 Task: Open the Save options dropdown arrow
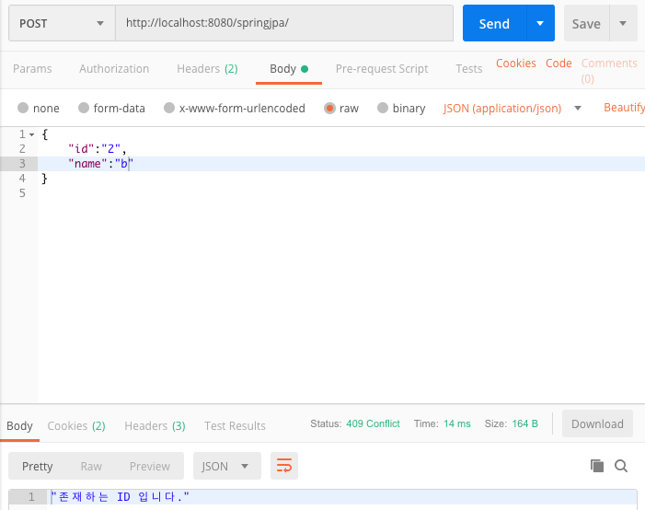[623, 23]
